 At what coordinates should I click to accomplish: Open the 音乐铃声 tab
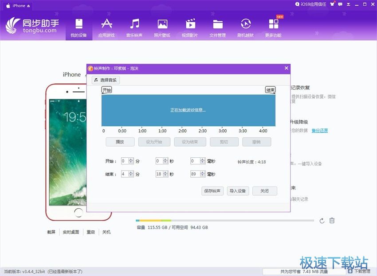134,28
